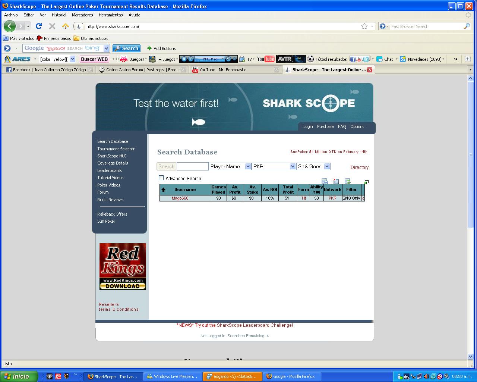Go back with the green Back arrow
The width and height of the screenshot is (477, 382).
pos(10,26)
